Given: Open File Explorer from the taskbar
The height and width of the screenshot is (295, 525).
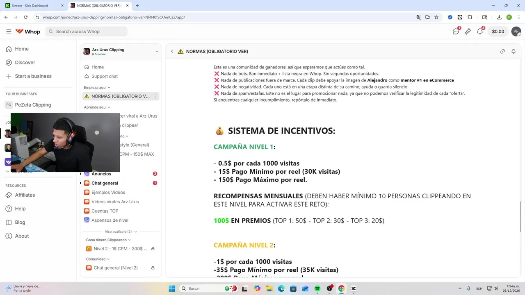Looking at the screenshot, I should point(269,288).
